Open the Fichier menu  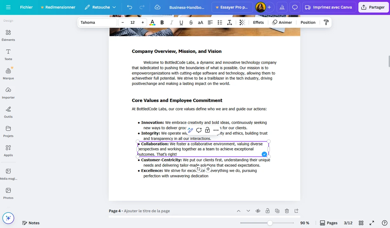26,7
